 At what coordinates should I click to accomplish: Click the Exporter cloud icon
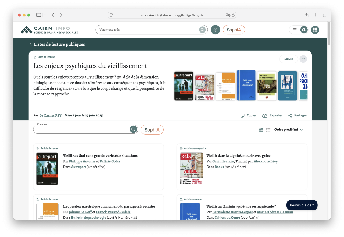point(265,115)
